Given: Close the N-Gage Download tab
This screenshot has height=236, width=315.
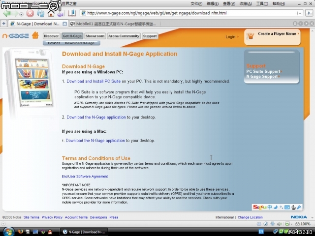Looking at the screenshot, I should point(64,24).
